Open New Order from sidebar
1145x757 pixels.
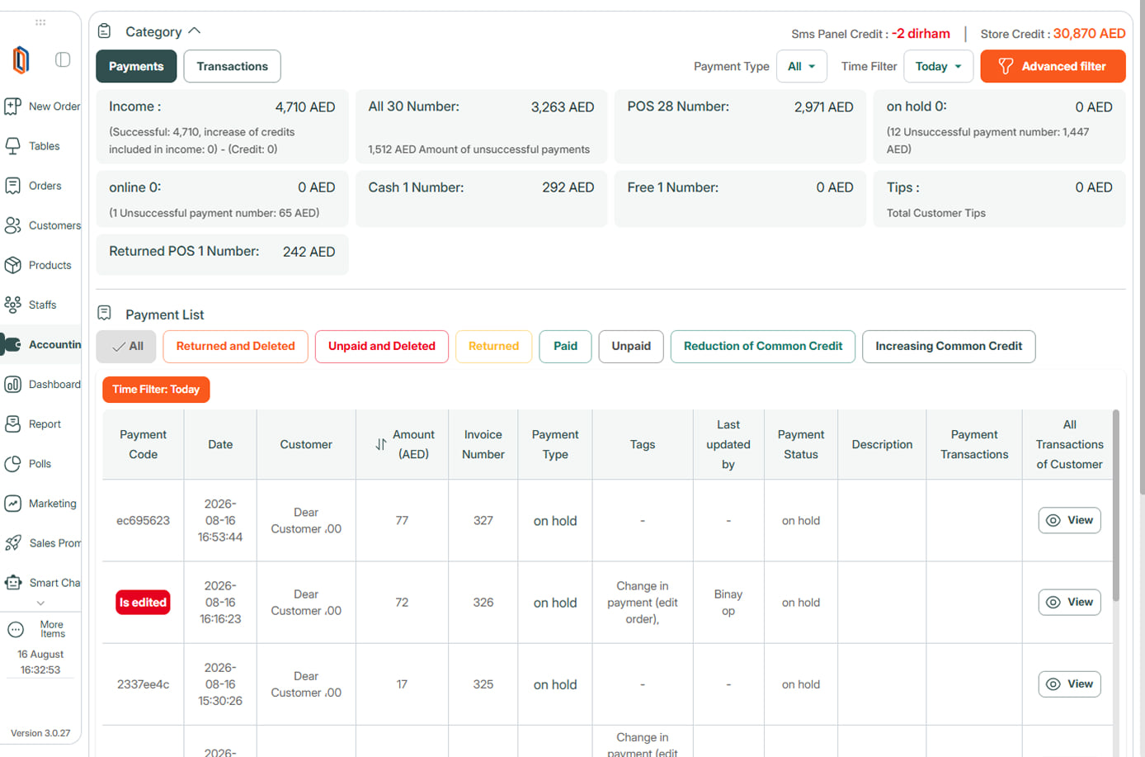click(41, 106)
